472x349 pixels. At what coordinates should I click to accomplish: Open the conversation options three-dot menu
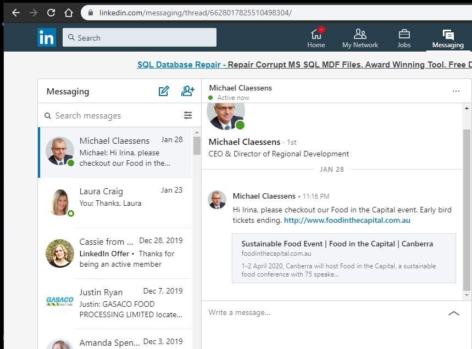click(x=456, y=91)
